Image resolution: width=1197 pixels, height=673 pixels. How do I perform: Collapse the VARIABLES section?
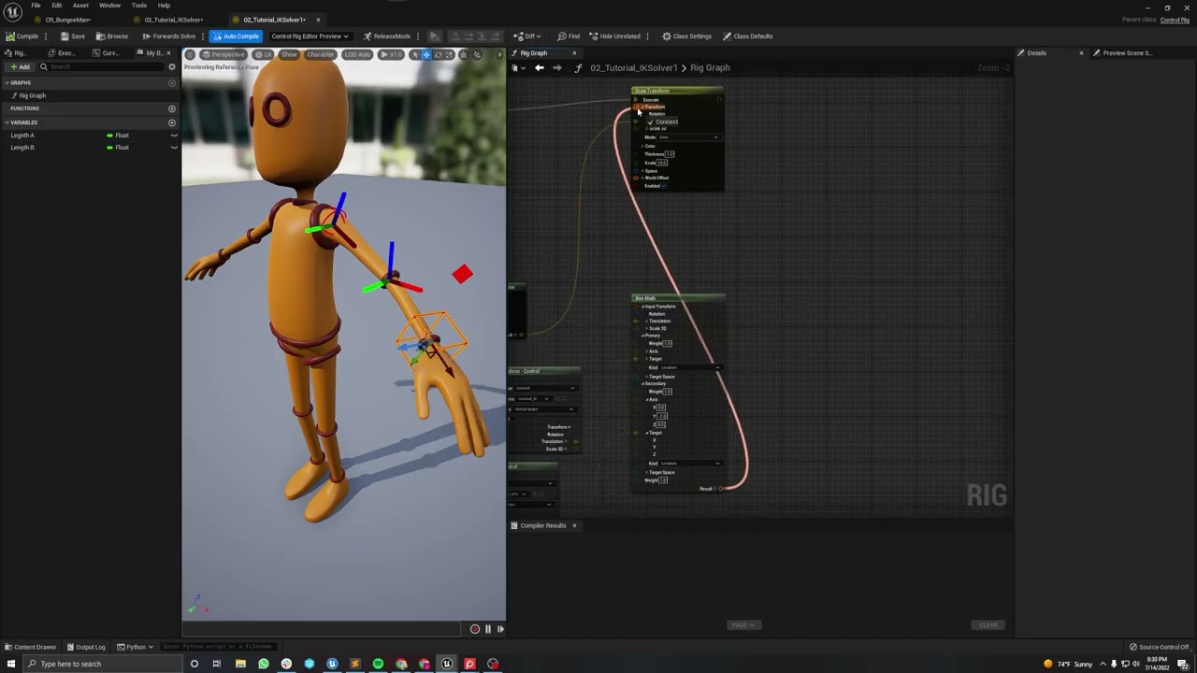pyautogui.click(x=7, y=122)
